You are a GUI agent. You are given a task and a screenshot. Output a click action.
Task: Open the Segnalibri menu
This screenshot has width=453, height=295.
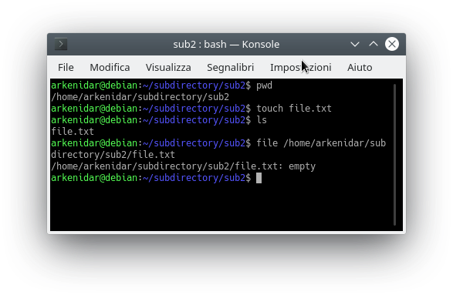[230, 68]
